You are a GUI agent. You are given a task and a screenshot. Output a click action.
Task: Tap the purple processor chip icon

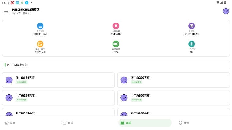[x=192, y=26]
